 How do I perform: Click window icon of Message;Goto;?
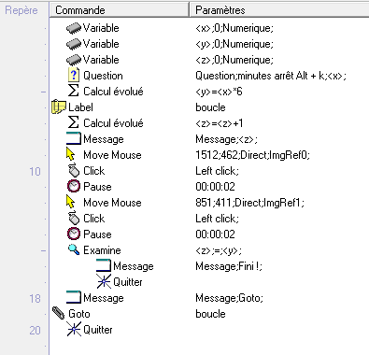pos(74,298)
